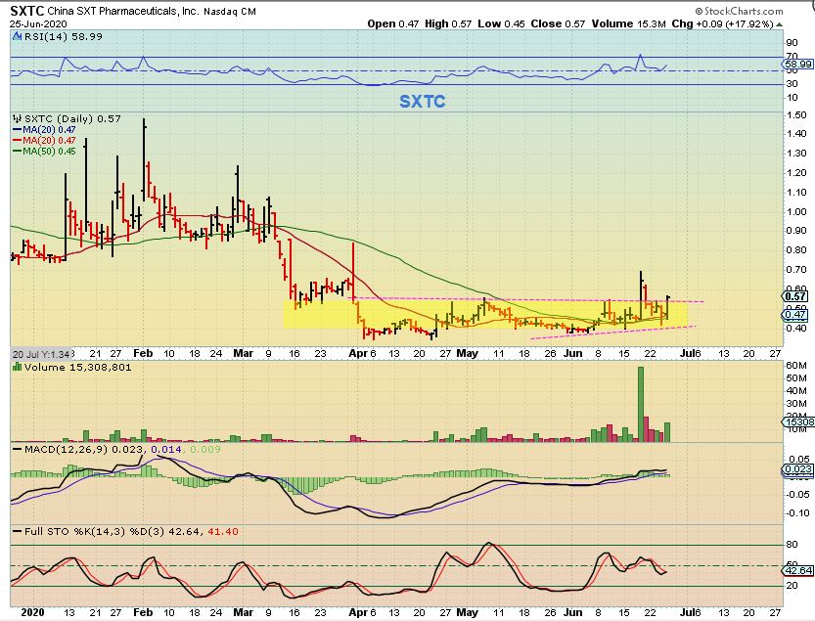Click the 58.99 RSI value tag on right axis
Image resolution: width=815 pixels, height=621 pixels.
click(797, 65)
